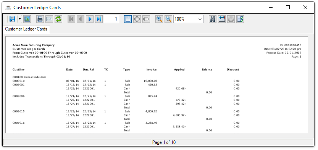The image size is (318, 150).
Task: Select the actual size page view
Action: pyautogui.click(x=128, y=19)
